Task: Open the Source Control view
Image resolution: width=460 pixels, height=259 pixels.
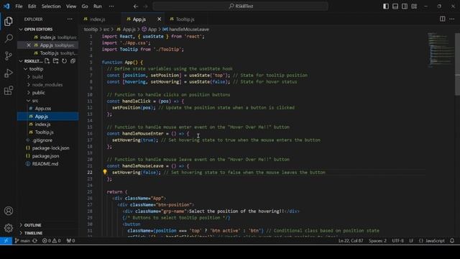Action: 9,56
